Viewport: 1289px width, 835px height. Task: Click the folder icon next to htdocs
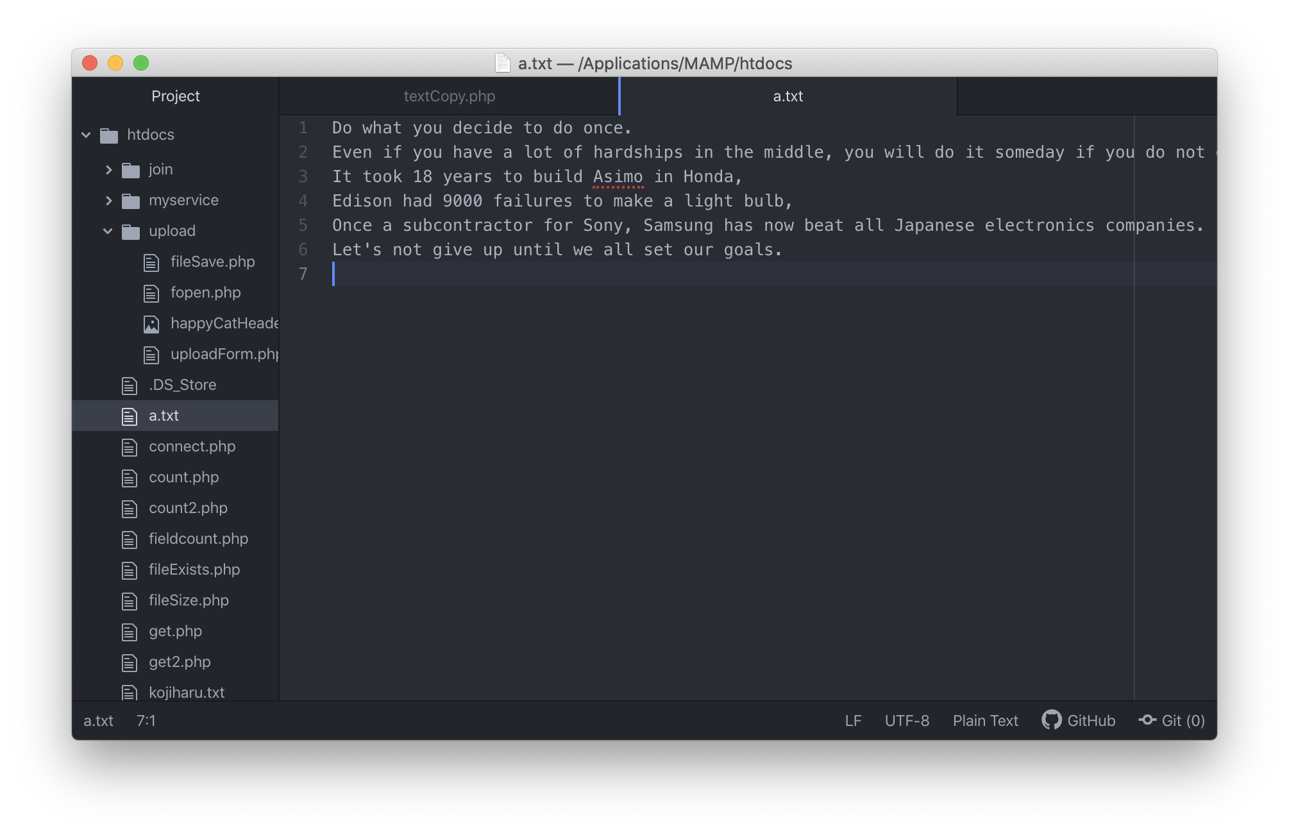[x=109, y=134]
